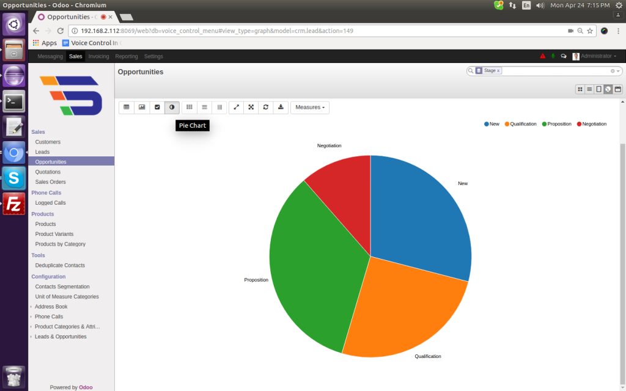The height and width of the screenshot is (391, 626).
Task: Go to the Messaging menu
Action: coord(50,56)
